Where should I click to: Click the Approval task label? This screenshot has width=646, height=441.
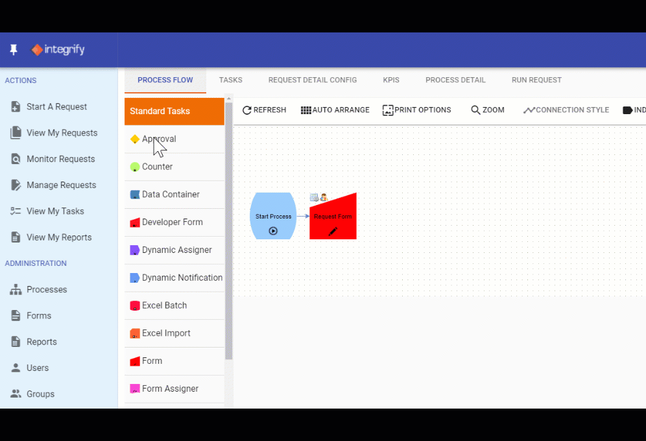click(159, 139)
